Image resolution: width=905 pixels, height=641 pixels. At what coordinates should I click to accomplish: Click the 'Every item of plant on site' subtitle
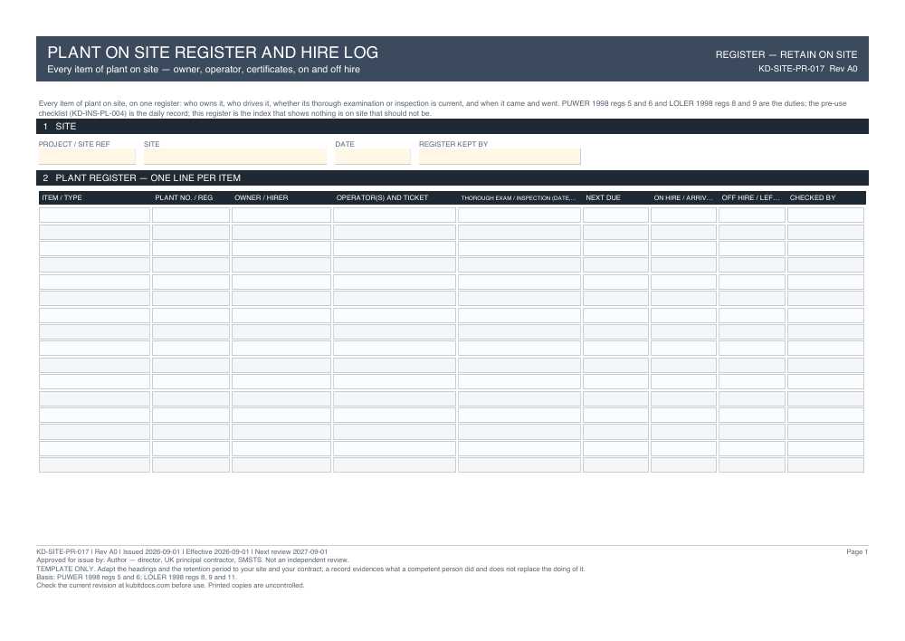pos(204,70)
